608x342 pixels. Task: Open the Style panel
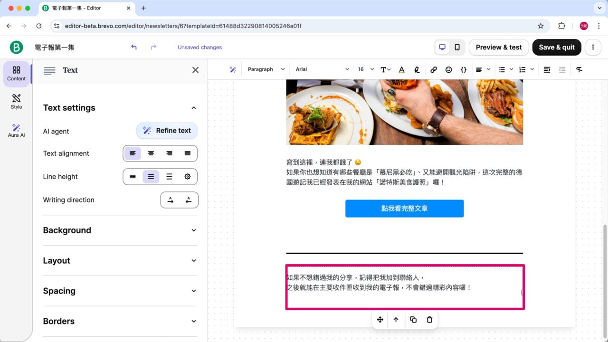(16, 102)
